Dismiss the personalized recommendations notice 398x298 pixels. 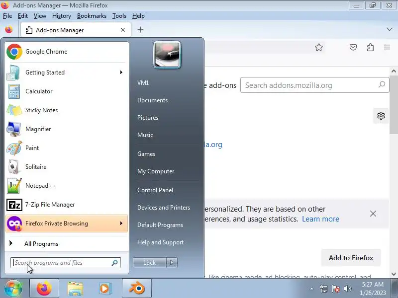click(x=373, y=214)
